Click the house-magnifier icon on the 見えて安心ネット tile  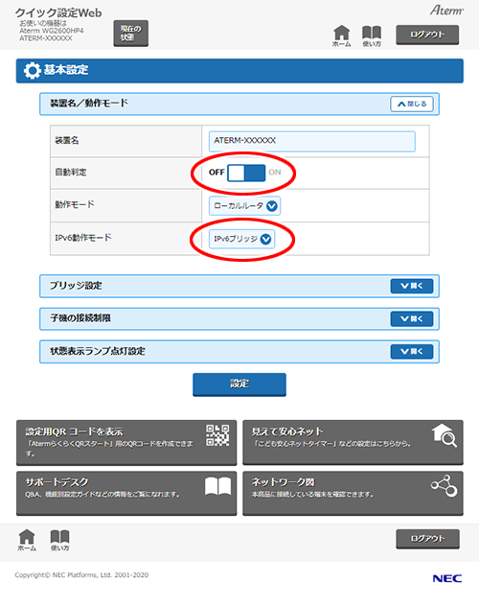(445, 435)
